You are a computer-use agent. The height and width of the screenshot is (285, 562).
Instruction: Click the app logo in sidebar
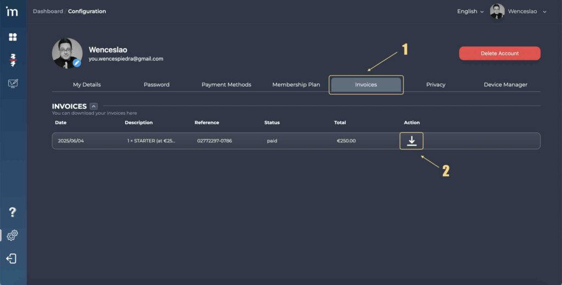12,11
